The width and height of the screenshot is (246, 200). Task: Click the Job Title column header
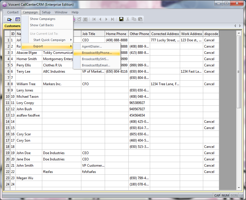pyautogui.click(x=93, y=34)
